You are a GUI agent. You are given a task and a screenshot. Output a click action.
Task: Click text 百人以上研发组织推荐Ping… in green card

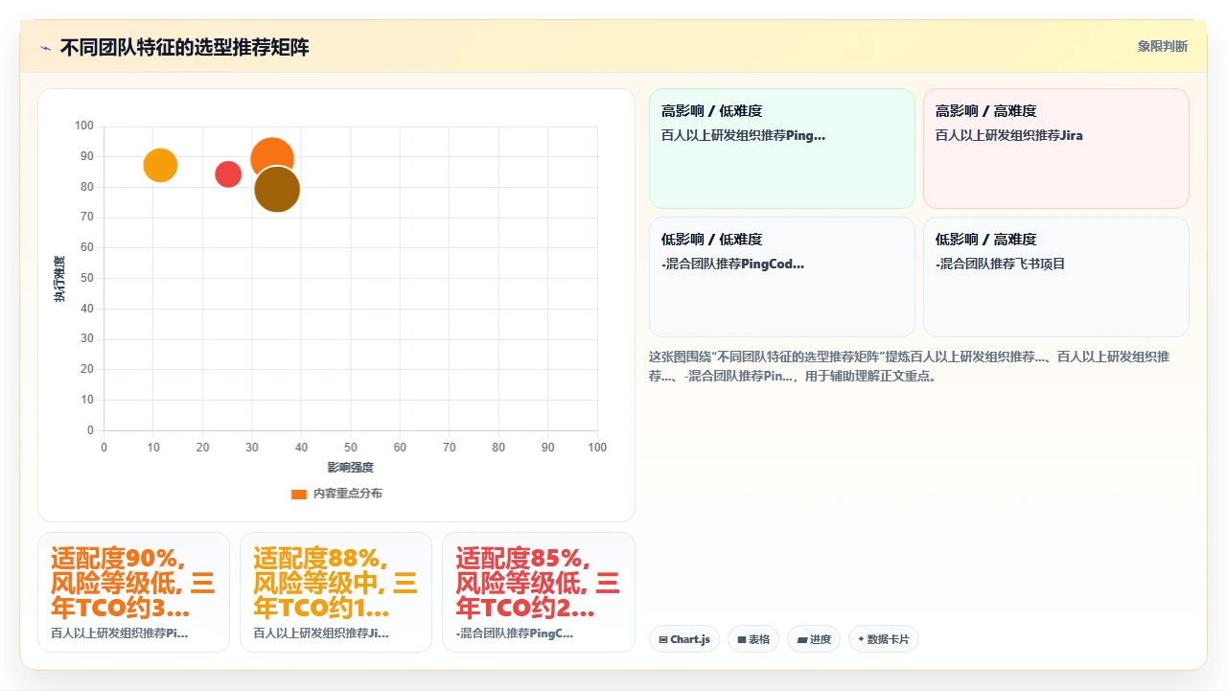point(743,135)
